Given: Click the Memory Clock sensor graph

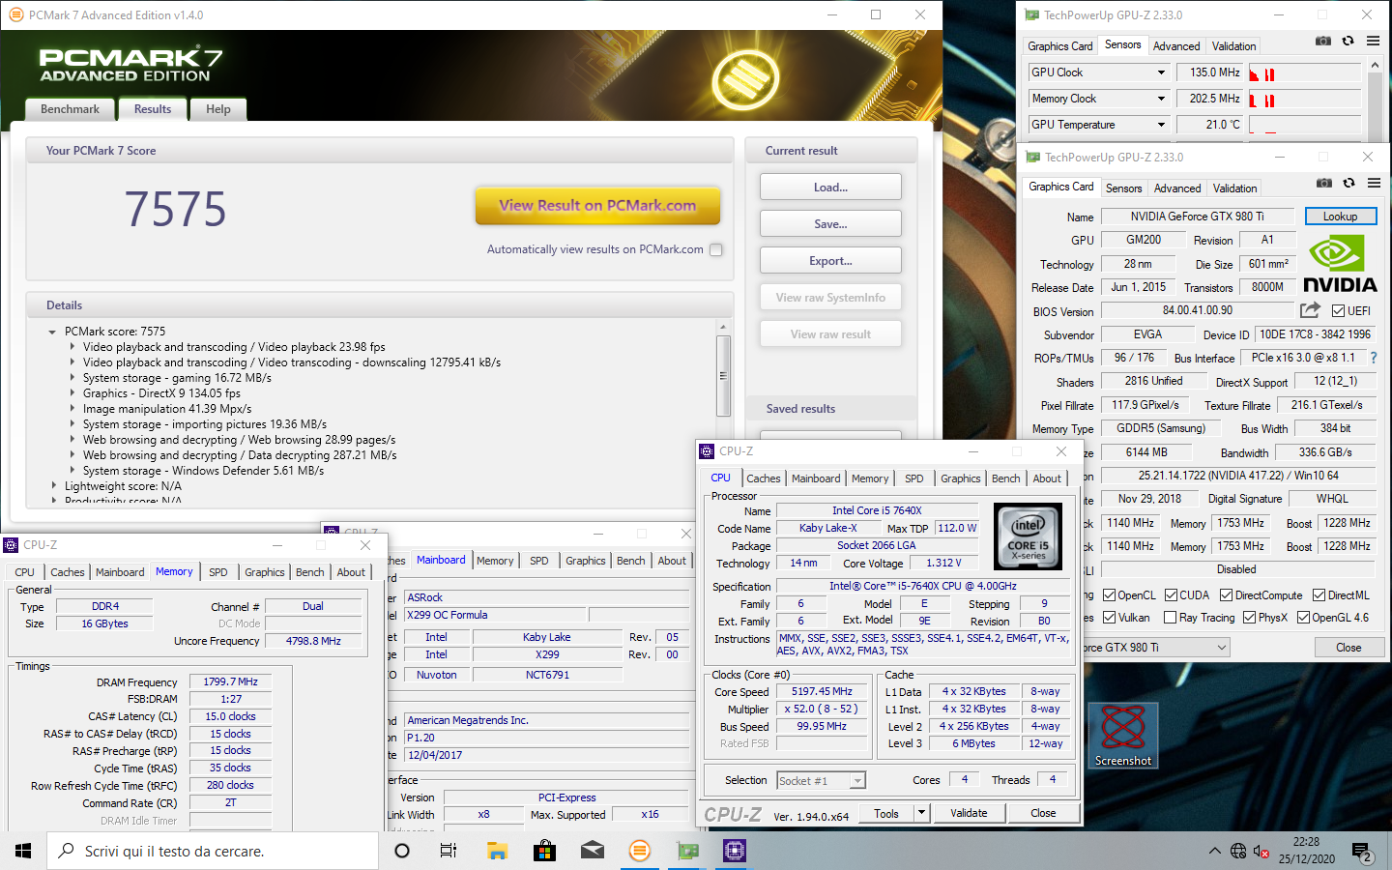Looking at the screenshot, I should (1305, 99).
